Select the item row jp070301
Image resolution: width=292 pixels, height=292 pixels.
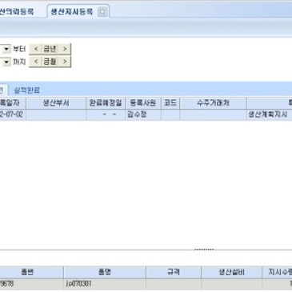pos(146,284)
